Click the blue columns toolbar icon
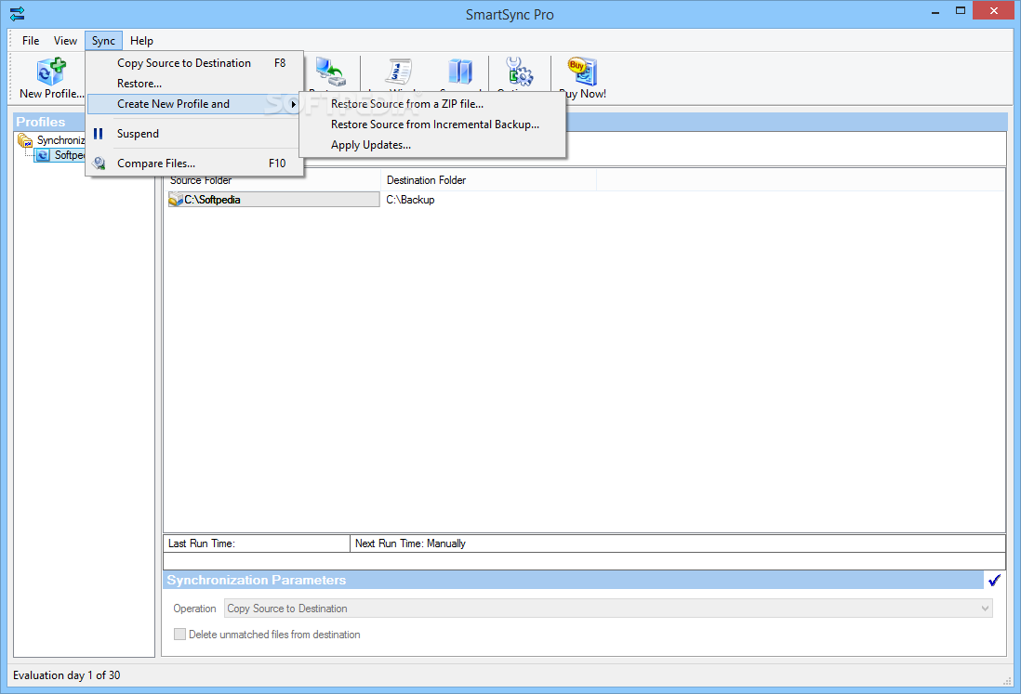Viewport: 1021px width, 694px height. pos(460,72)
